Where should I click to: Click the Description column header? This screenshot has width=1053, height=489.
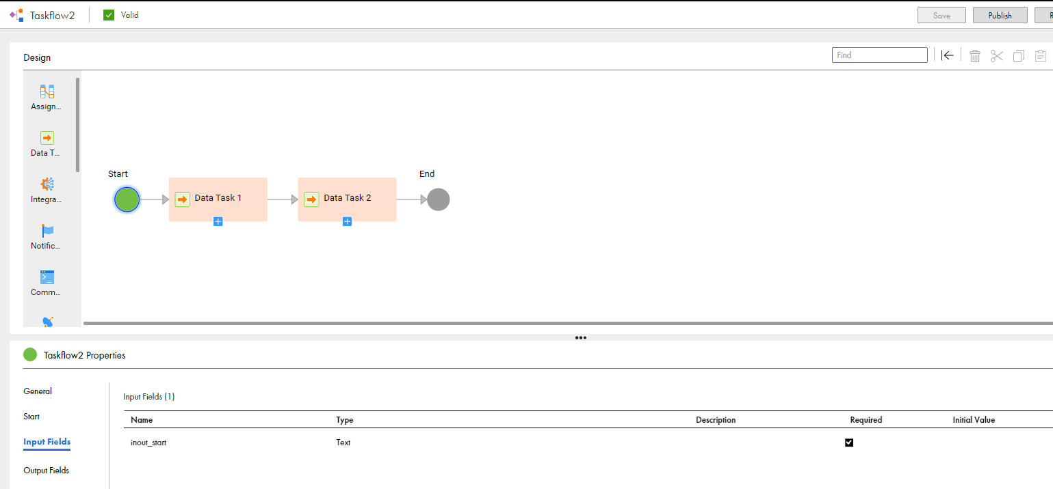pyautogui.click(x=716, y=420)
